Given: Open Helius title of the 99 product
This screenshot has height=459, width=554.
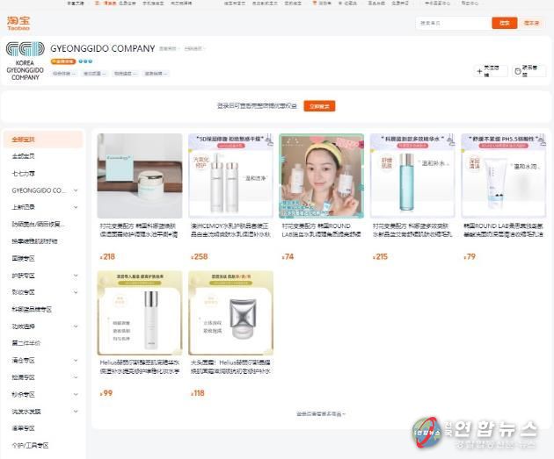Looking at the screenshot, I should coord(140,367).
